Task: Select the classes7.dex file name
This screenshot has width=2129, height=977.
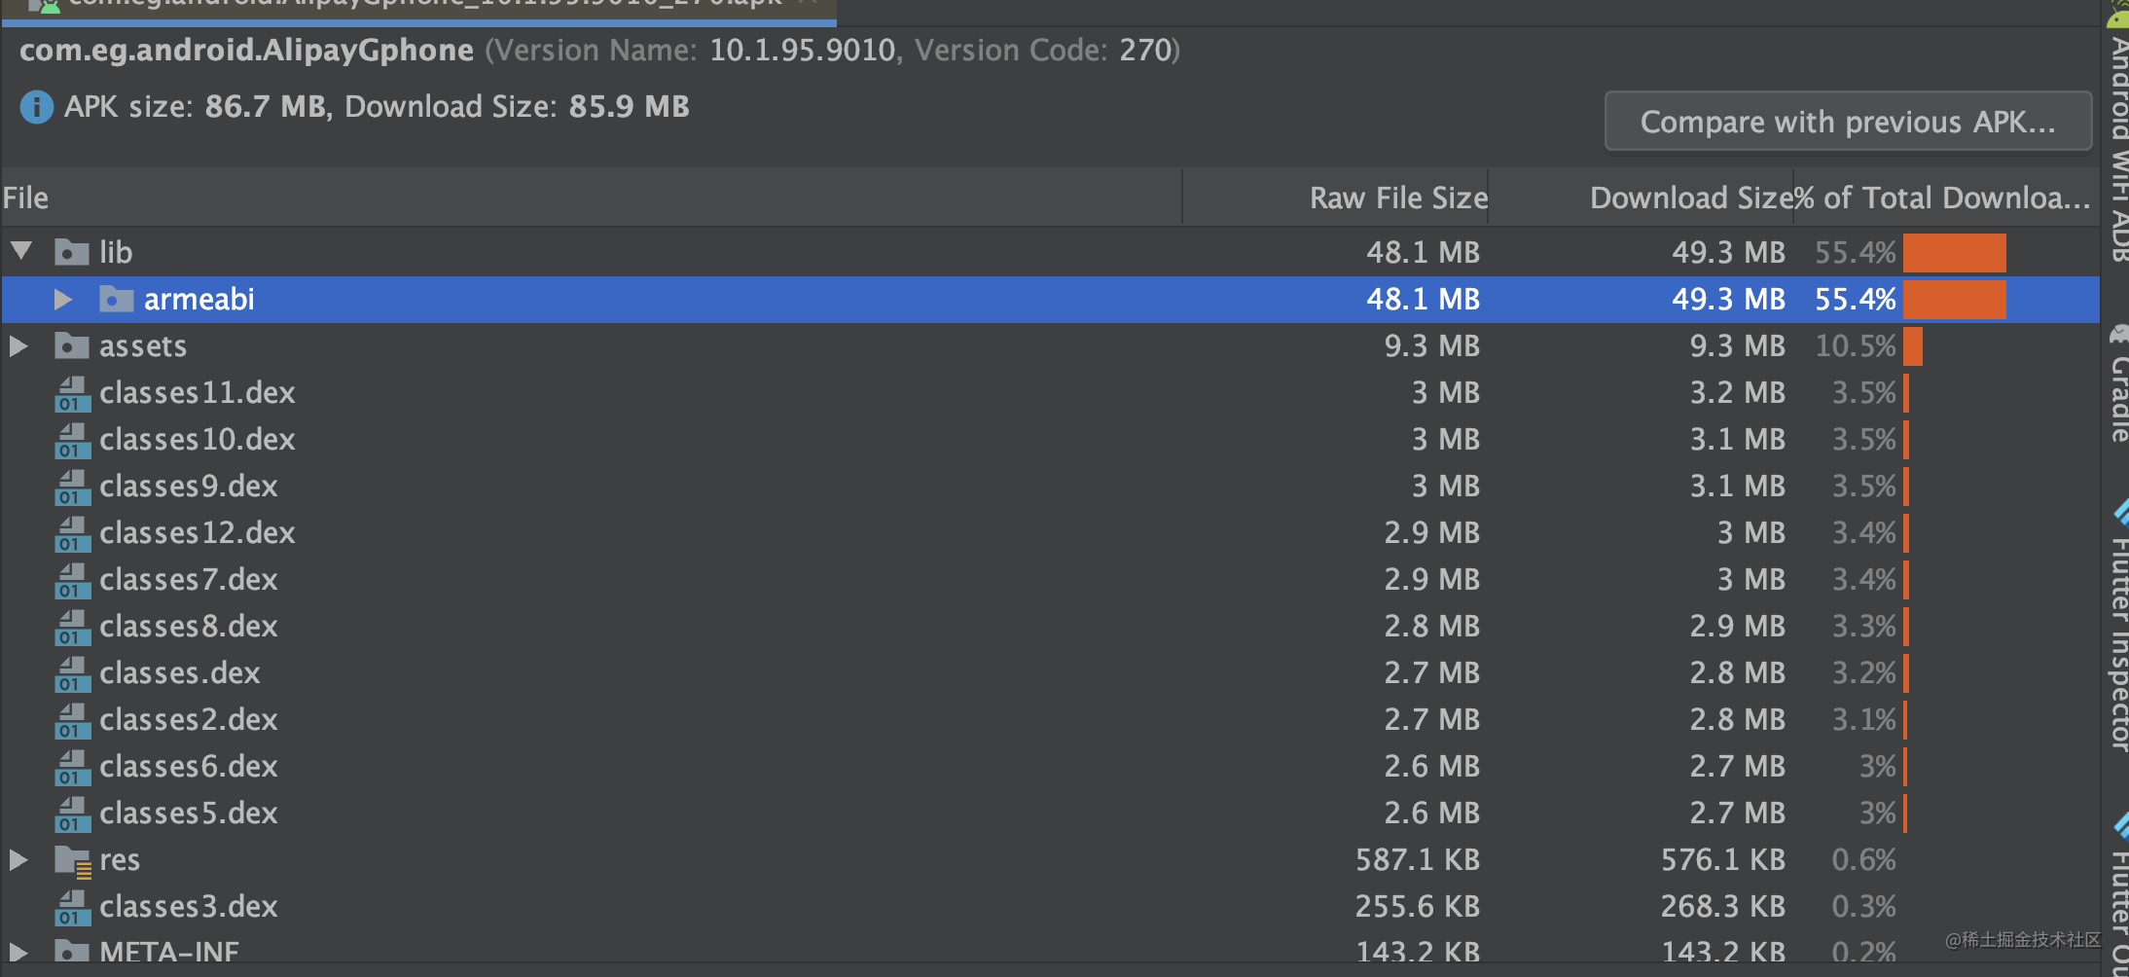Action: [189, 579]
